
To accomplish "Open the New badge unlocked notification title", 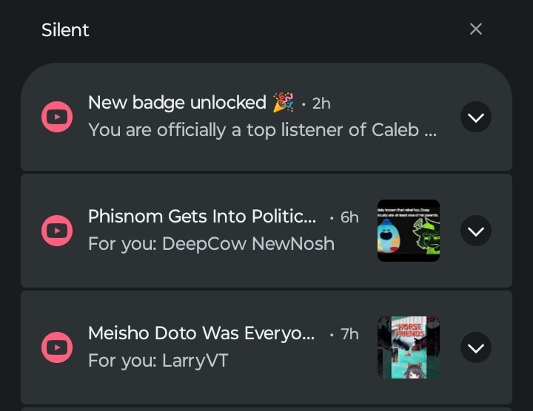I will (x=177, y=103).
